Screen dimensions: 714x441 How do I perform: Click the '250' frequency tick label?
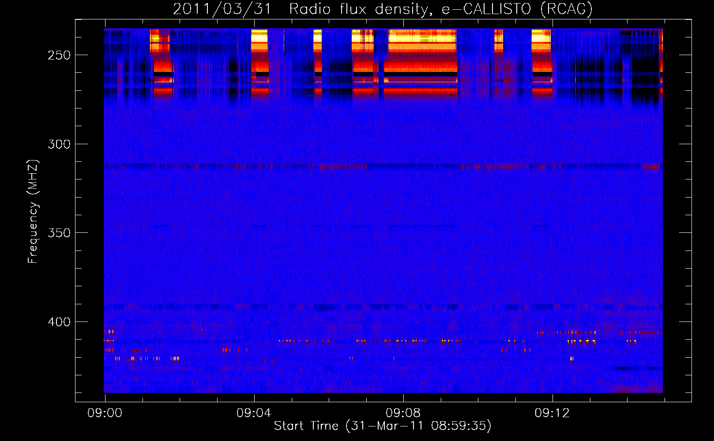click(59, 55)
